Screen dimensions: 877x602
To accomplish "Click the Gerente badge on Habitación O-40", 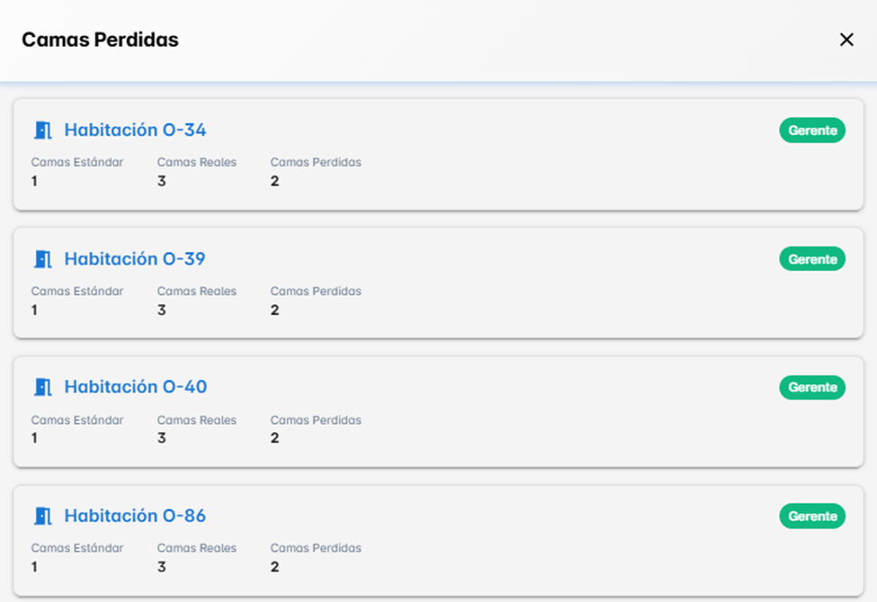I will click(811, 387).
